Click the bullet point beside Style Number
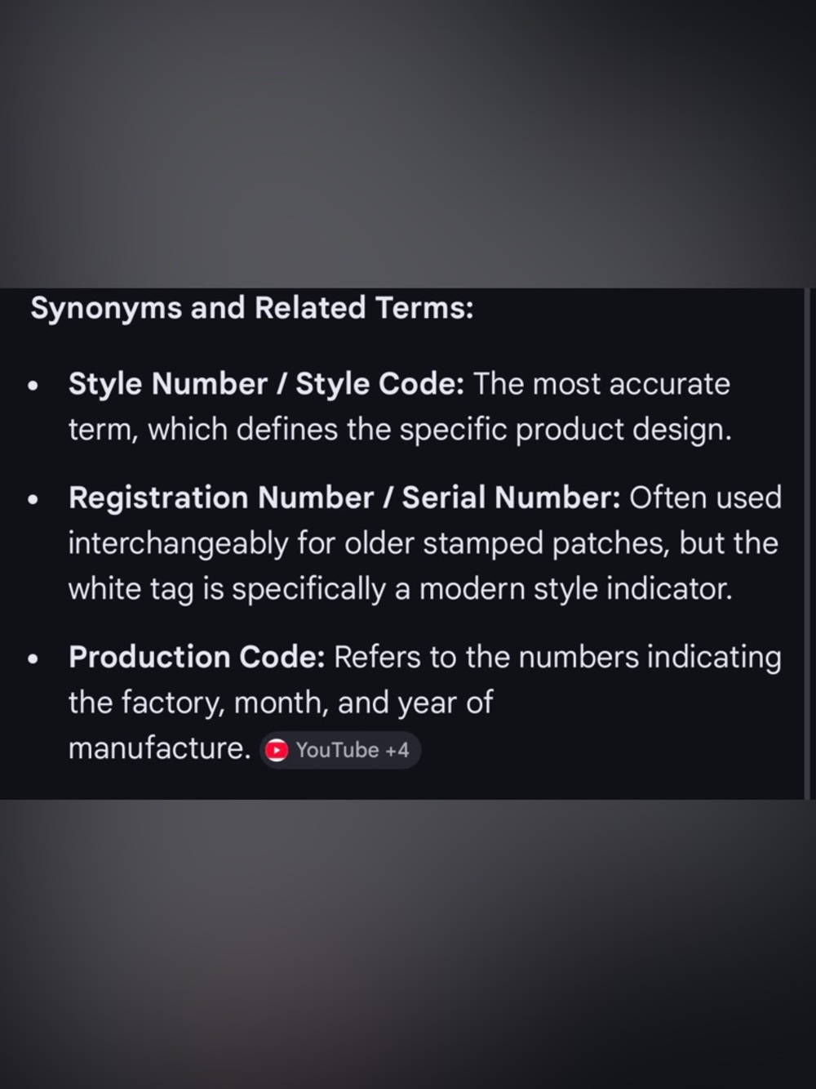This screenshot has height=1089, width=816. tap(33, 386)
